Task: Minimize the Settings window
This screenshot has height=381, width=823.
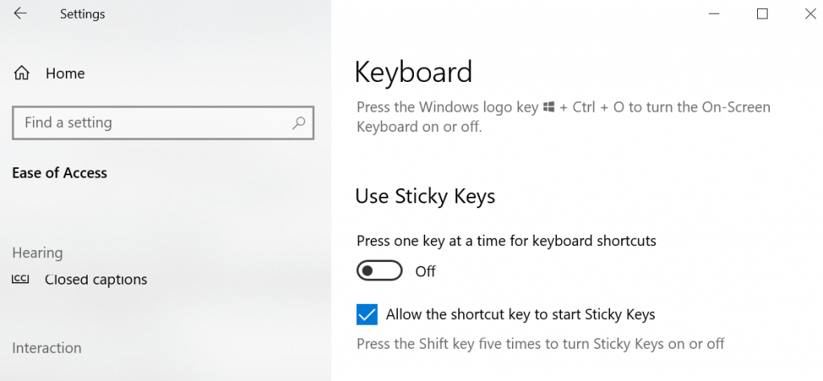Action: point(714,14)
